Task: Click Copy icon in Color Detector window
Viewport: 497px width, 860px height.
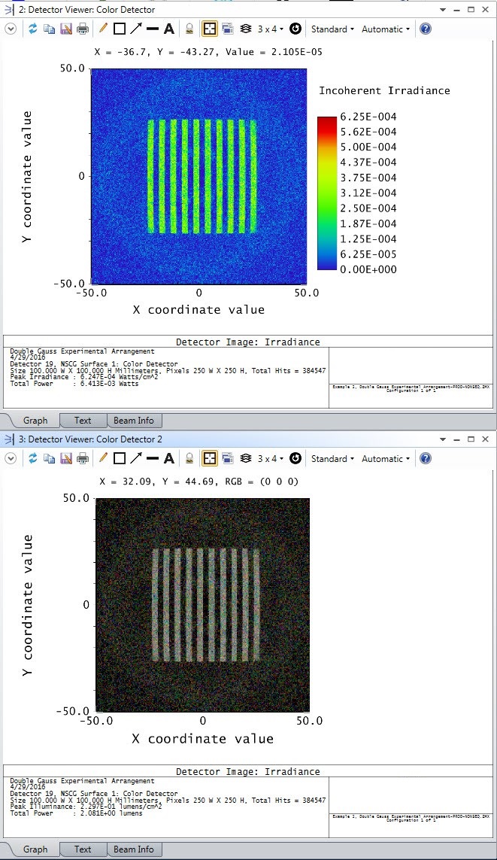Action: tap(50, 29)
